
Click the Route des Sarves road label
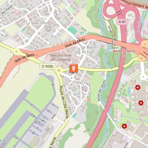tap(101, 91)
